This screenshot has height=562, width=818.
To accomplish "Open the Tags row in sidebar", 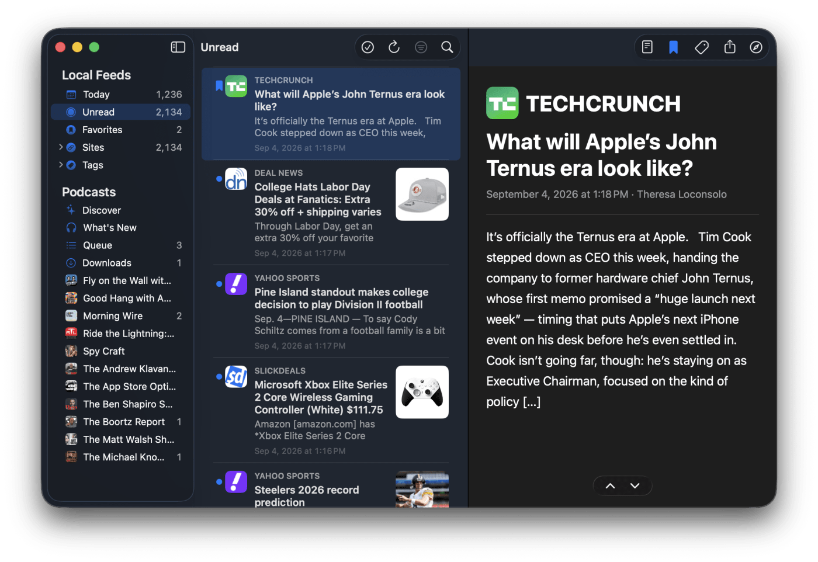I will coord(121,165).
